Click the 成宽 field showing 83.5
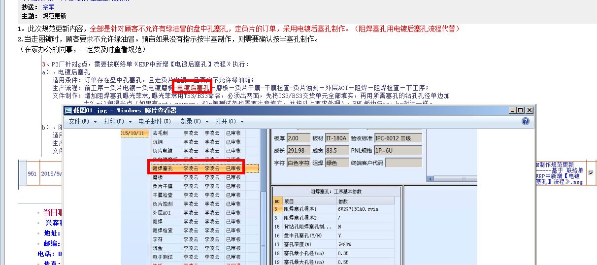 tap(336, 150)
